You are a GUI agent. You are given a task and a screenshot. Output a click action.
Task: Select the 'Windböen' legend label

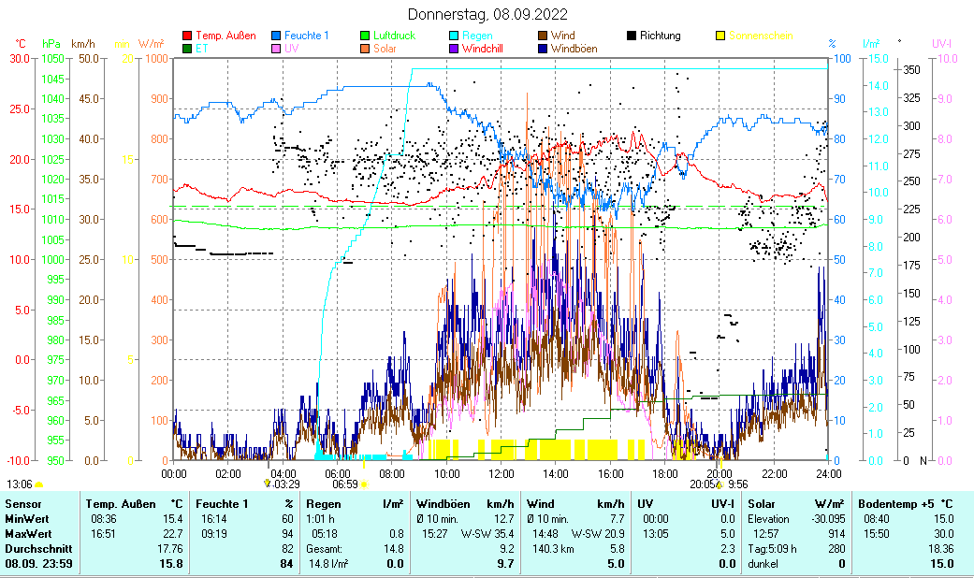pyautogui.click(x=574, y=49)
